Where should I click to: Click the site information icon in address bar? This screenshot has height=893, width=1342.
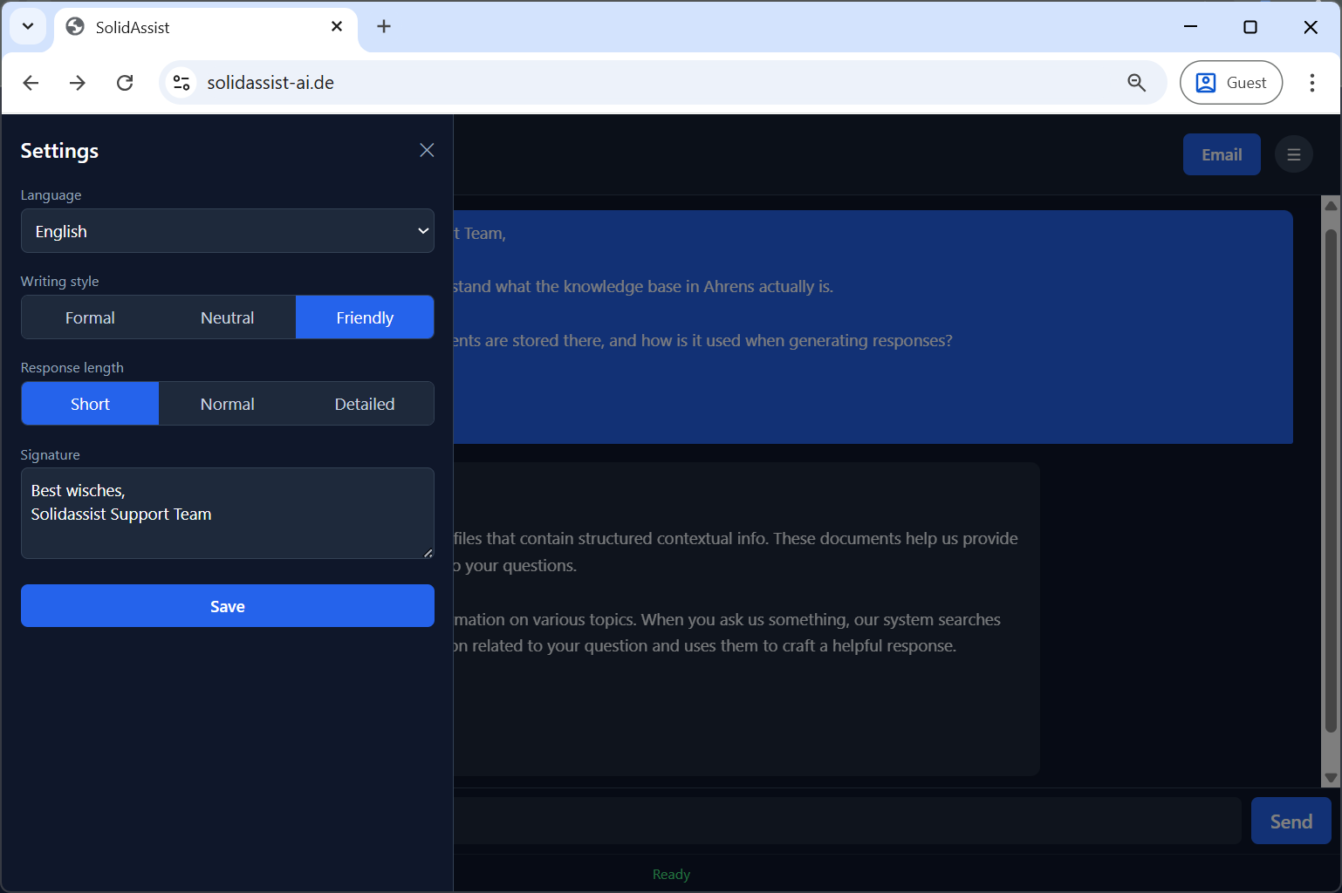click(181, 82)
